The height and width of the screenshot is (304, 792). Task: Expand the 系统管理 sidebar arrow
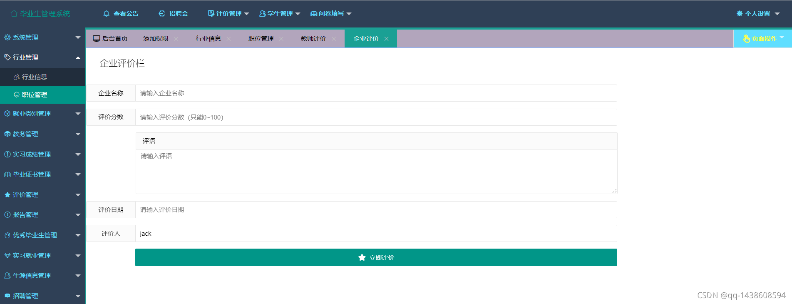tap(78, 37)
